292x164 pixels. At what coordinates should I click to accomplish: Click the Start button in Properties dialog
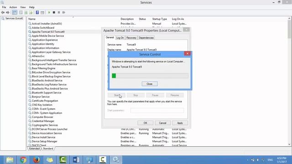pos(116,95)
